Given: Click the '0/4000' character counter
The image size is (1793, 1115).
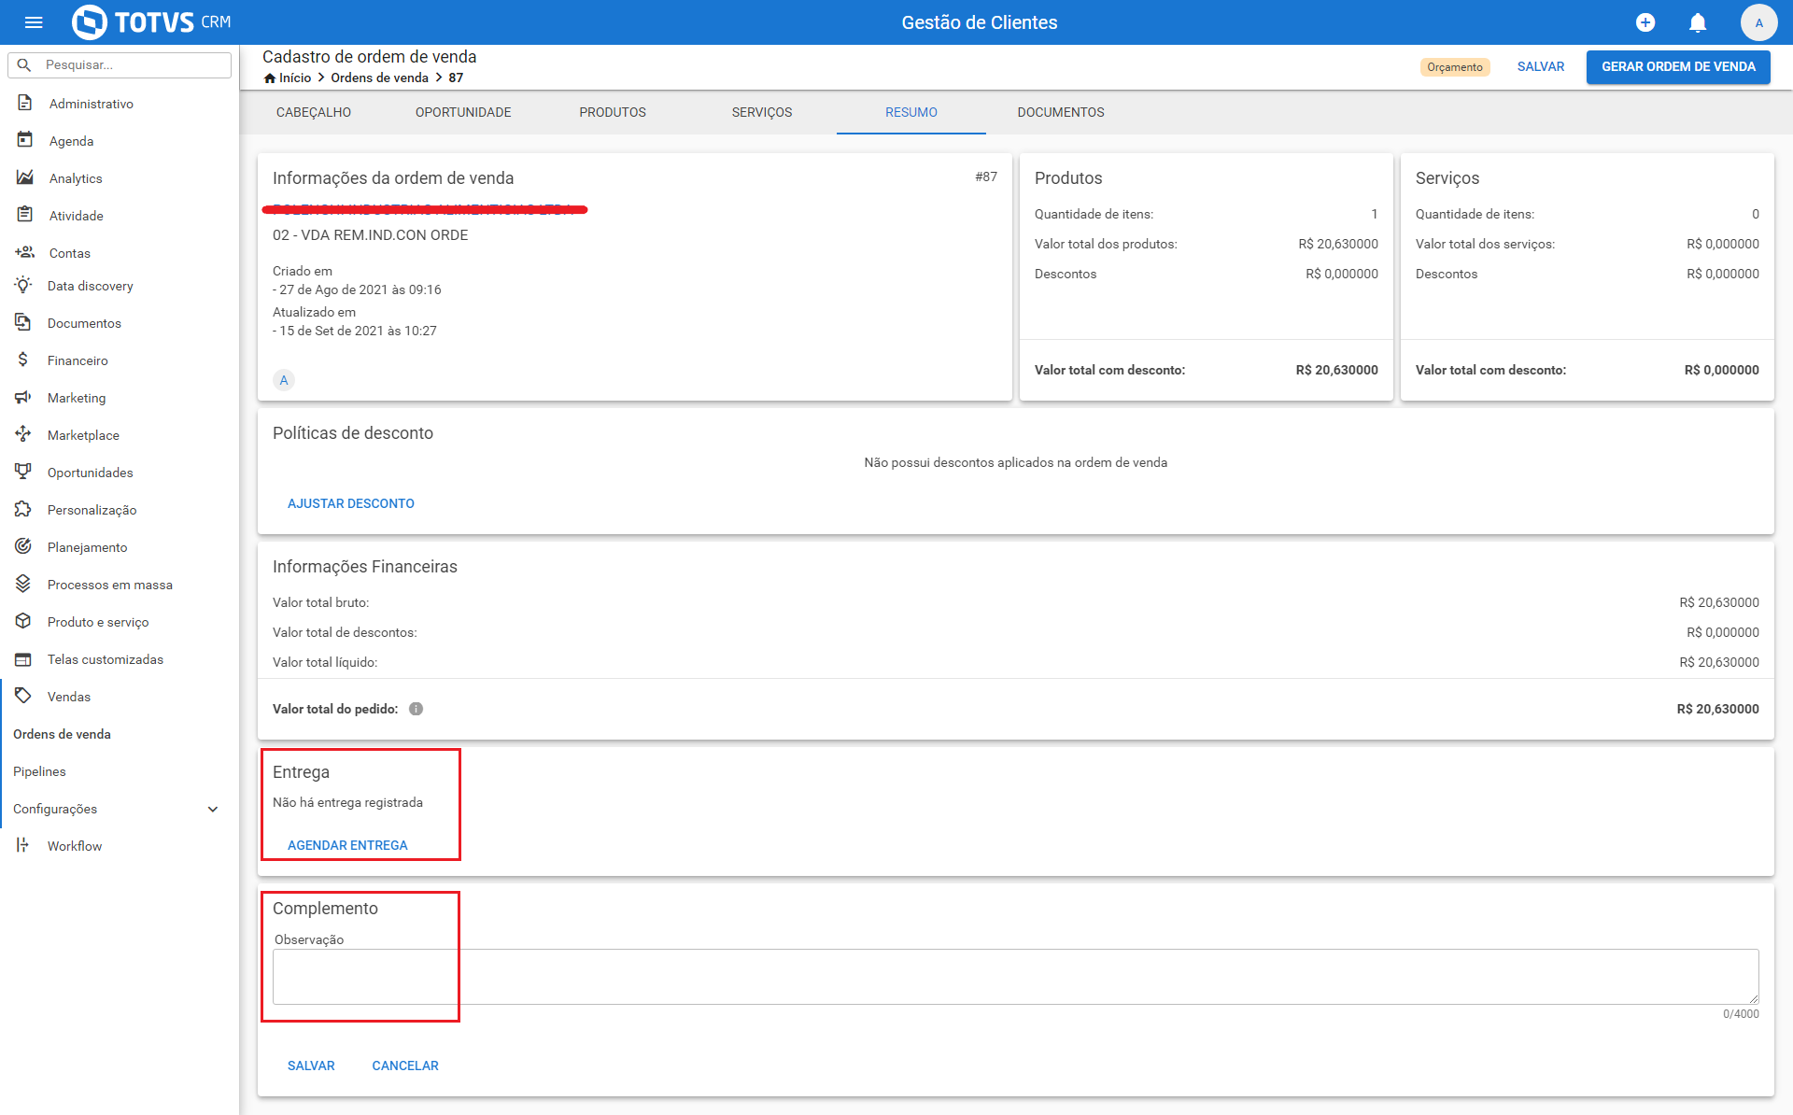Looking at the screenshot, I should click(x=1741, y=1014).
